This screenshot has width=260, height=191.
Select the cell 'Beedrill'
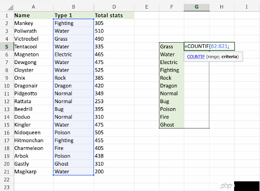click(34, 109)
